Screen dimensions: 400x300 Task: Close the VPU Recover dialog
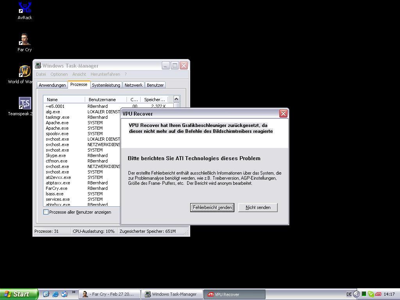coord(283,113)
